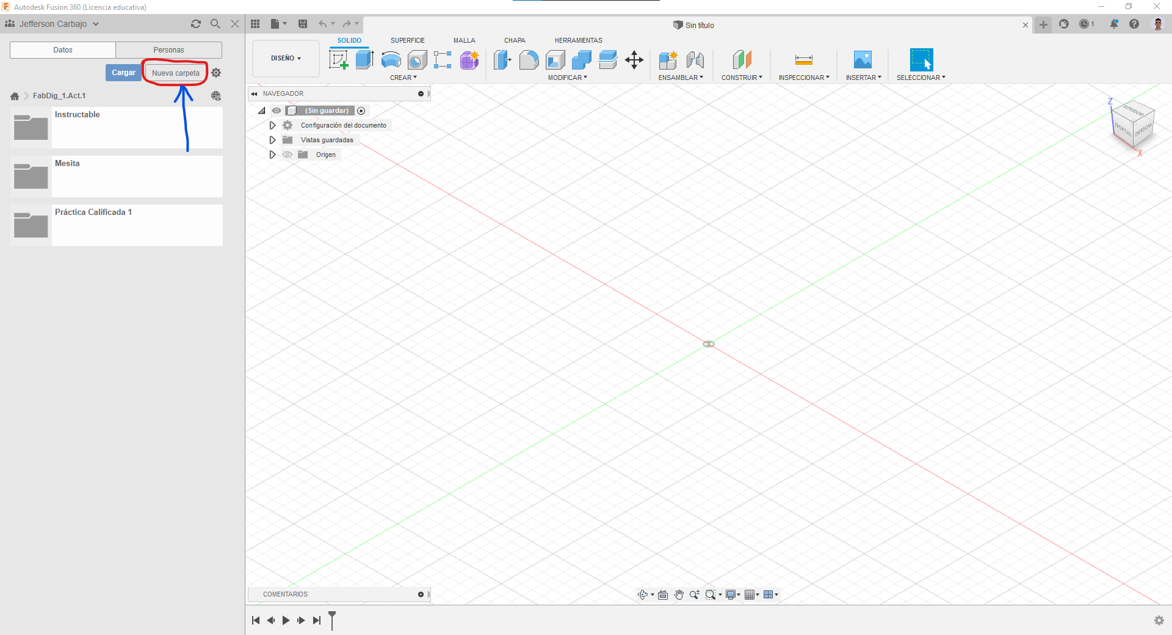The height and width of the screenshot is (635, 1172).
Task: Select the Joint tool
Action: (x=695, y=60)
